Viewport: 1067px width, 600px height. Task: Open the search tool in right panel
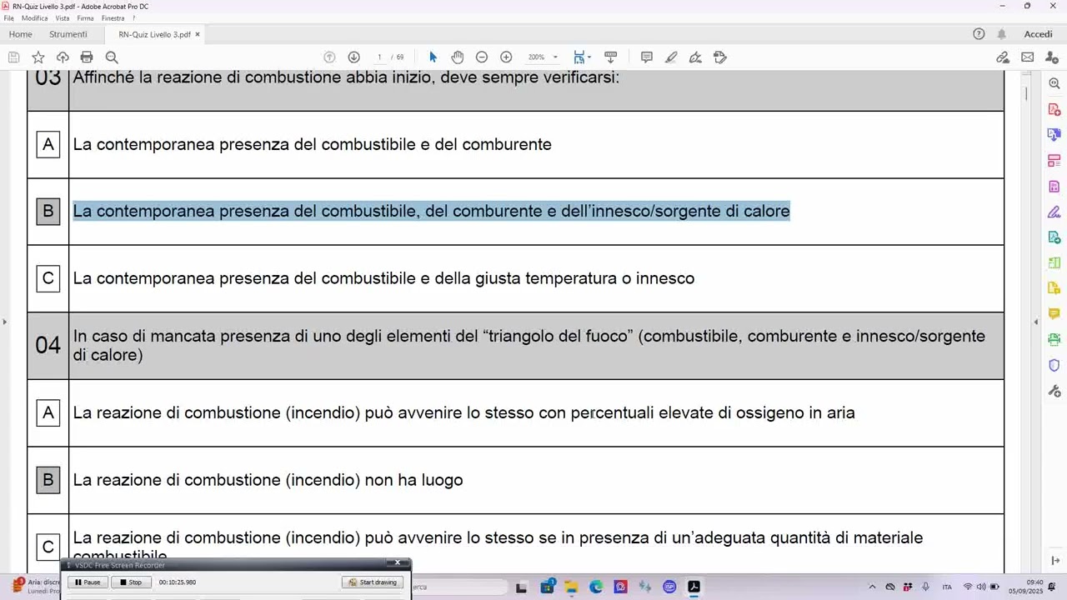point(1054,83)
